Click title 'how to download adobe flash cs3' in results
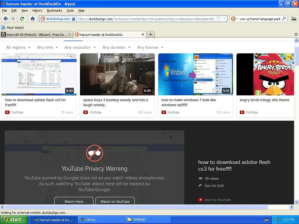The image size is (299, 224). coord(35,102)
